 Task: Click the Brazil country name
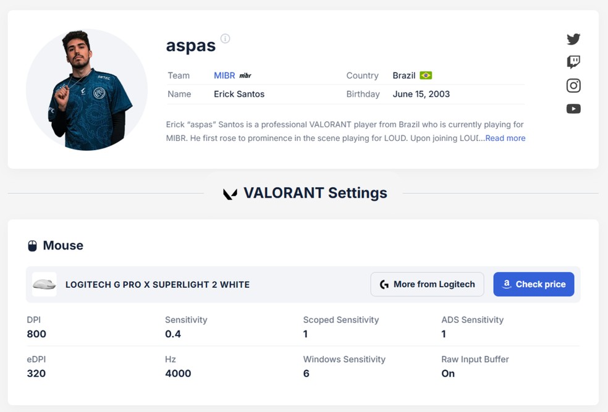[x=403, y=75]
